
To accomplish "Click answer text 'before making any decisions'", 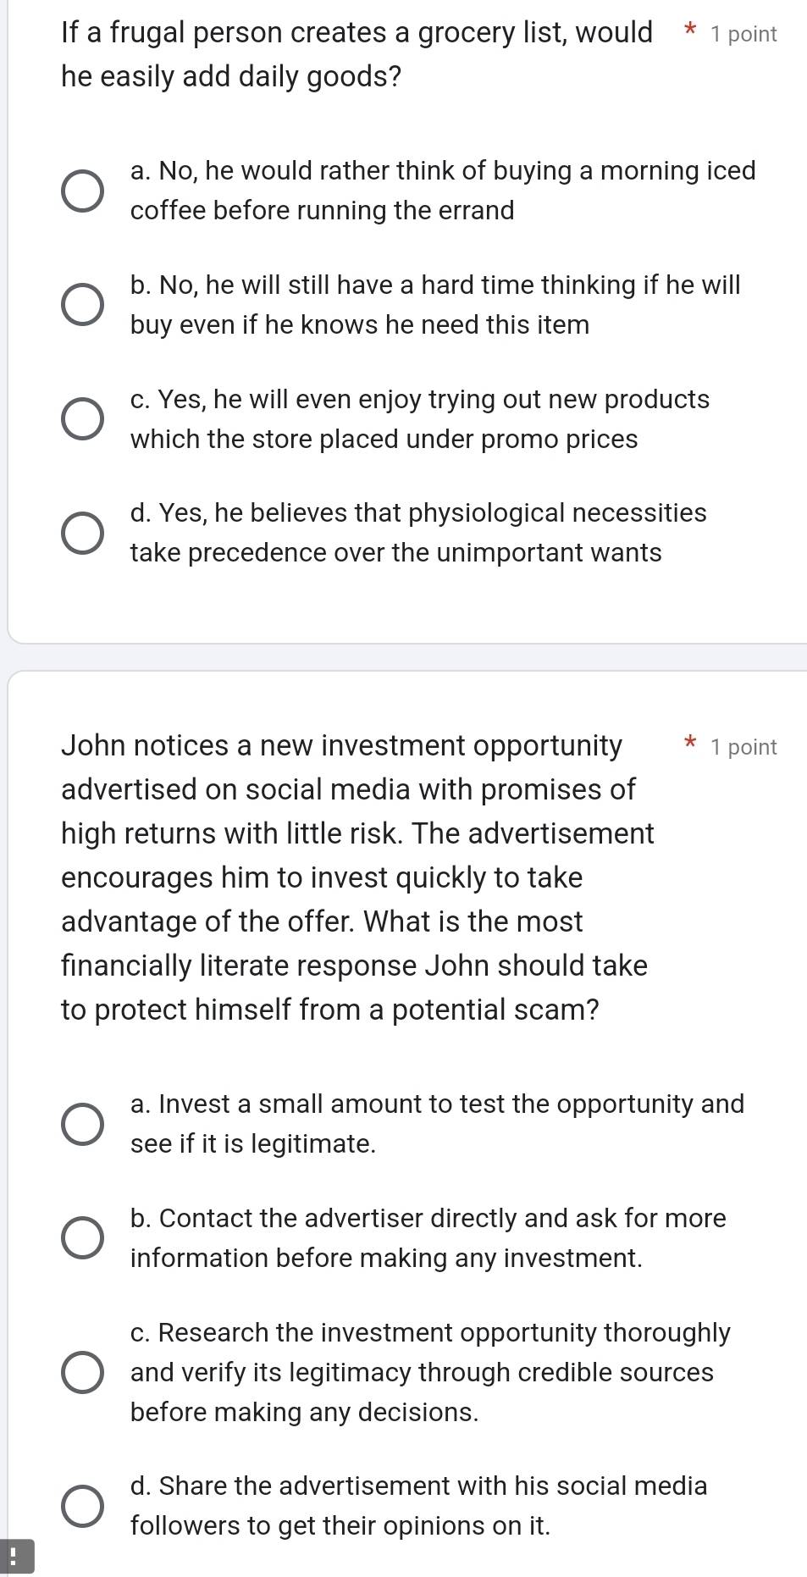I will point(304,1412).
